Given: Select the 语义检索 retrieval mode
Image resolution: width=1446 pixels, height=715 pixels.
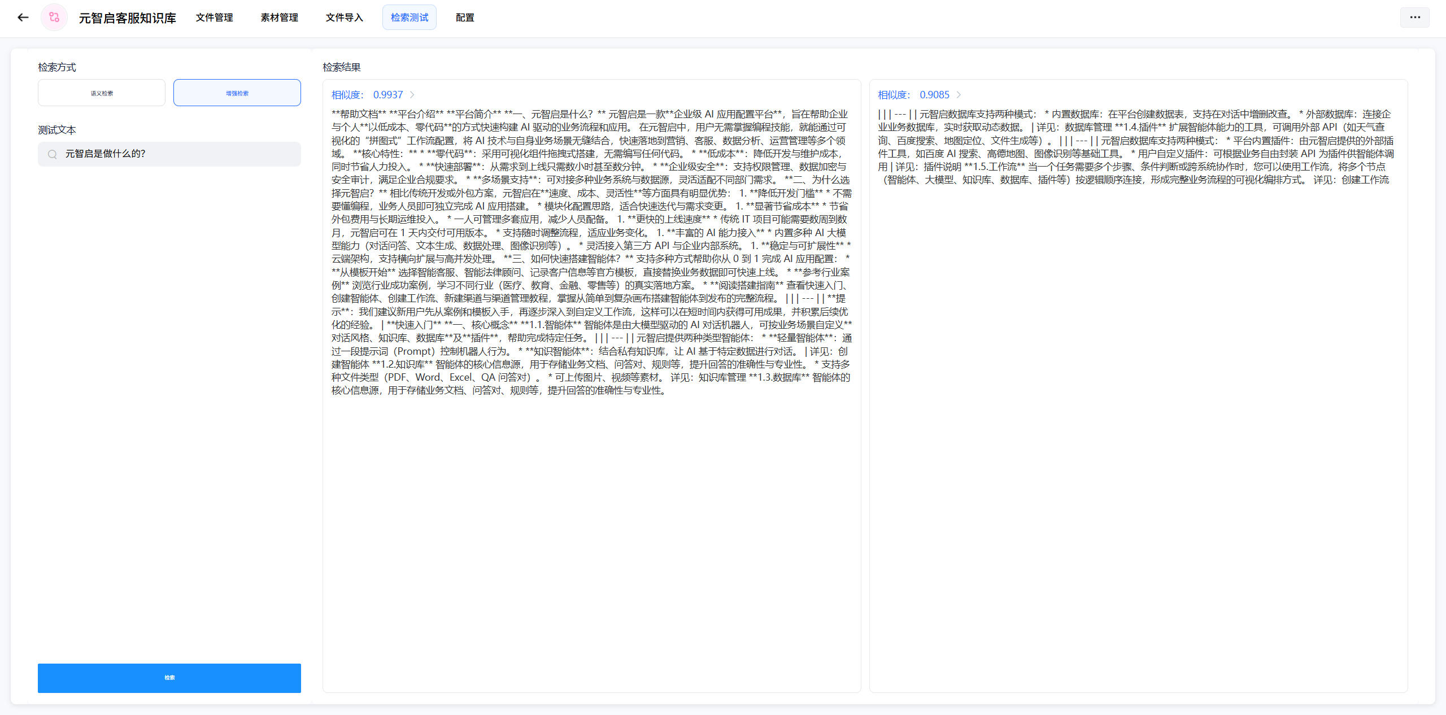Looking at the screenshot, I should tap(102, 93).
